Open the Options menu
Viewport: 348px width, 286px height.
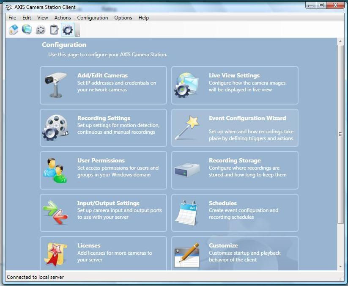point(123,18)
